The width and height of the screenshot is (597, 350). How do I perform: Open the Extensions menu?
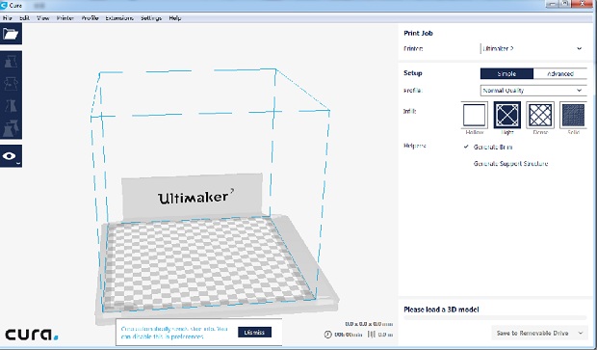119,18
